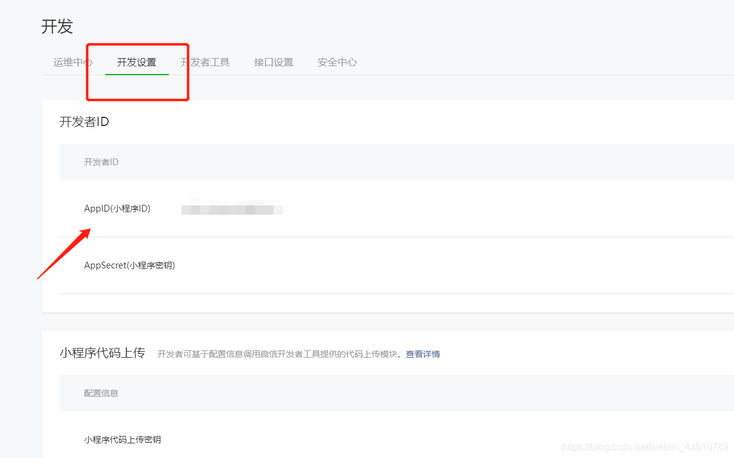Click the green underline below 开发设置
Viewport: 734px width, 458px height.
[137, 74]
